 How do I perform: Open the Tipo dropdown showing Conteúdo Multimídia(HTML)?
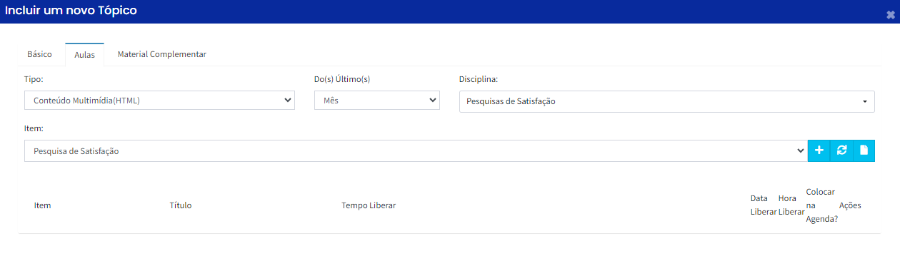pyautogui.click(x=159, y=101)
